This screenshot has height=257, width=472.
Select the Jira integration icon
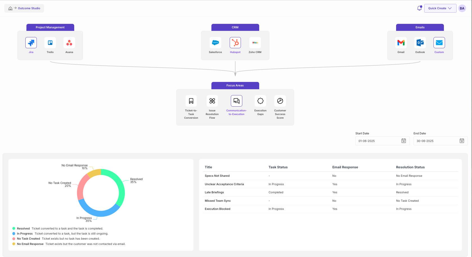click(x=31, y=43)
